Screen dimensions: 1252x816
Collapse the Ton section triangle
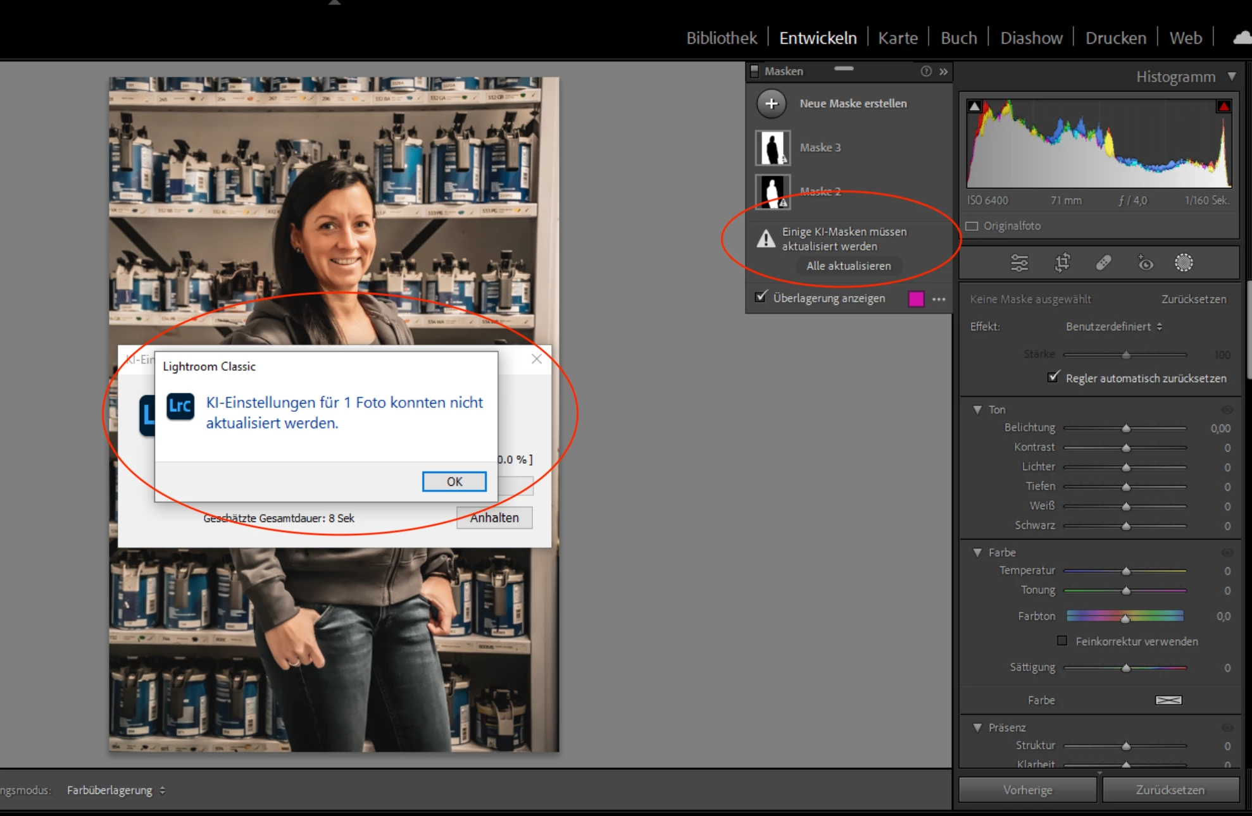tap(977, 410)
